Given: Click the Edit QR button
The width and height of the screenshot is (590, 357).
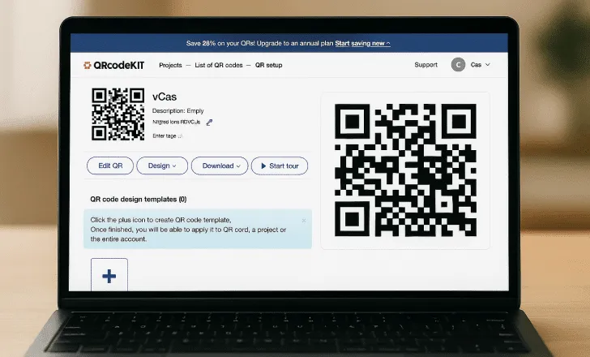Looking at the screenshot, I should point(110,166).
